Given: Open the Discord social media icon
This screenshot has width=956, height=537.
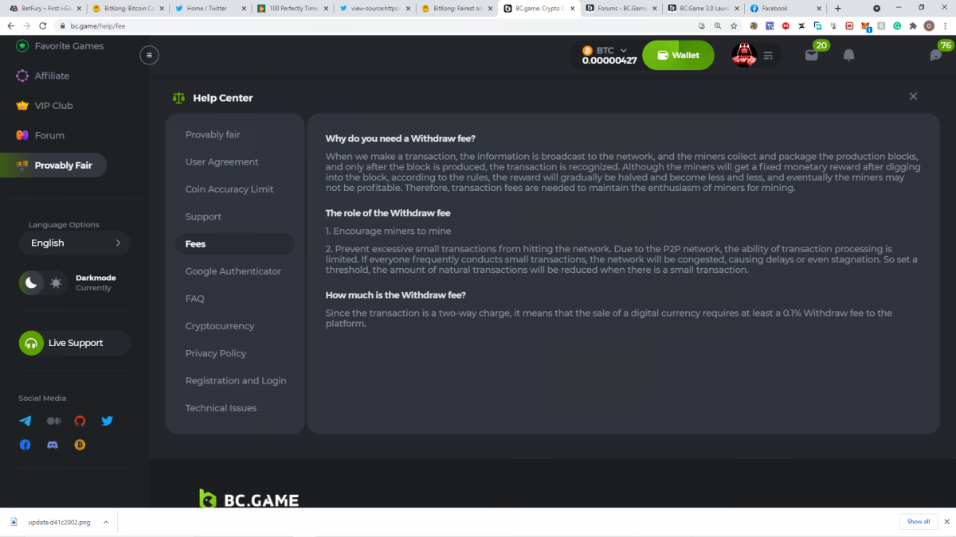Looking at the screenshot, I should (x=53, y=445).
